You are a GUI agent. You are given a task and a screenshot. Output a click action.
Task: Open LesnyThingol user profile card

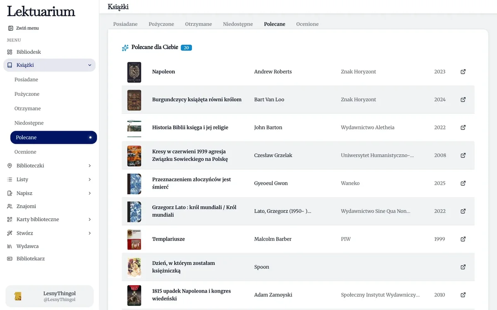point(49,296)
